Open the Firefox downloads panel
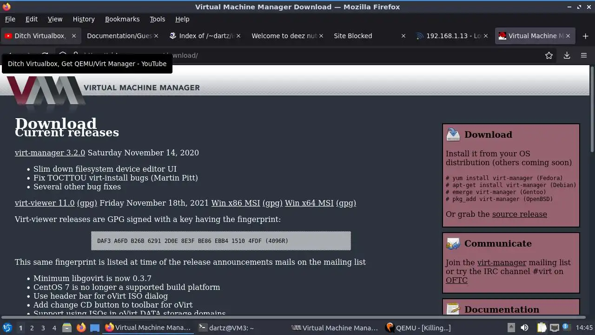Screen dimensions: 595x335 coord(567,55)
